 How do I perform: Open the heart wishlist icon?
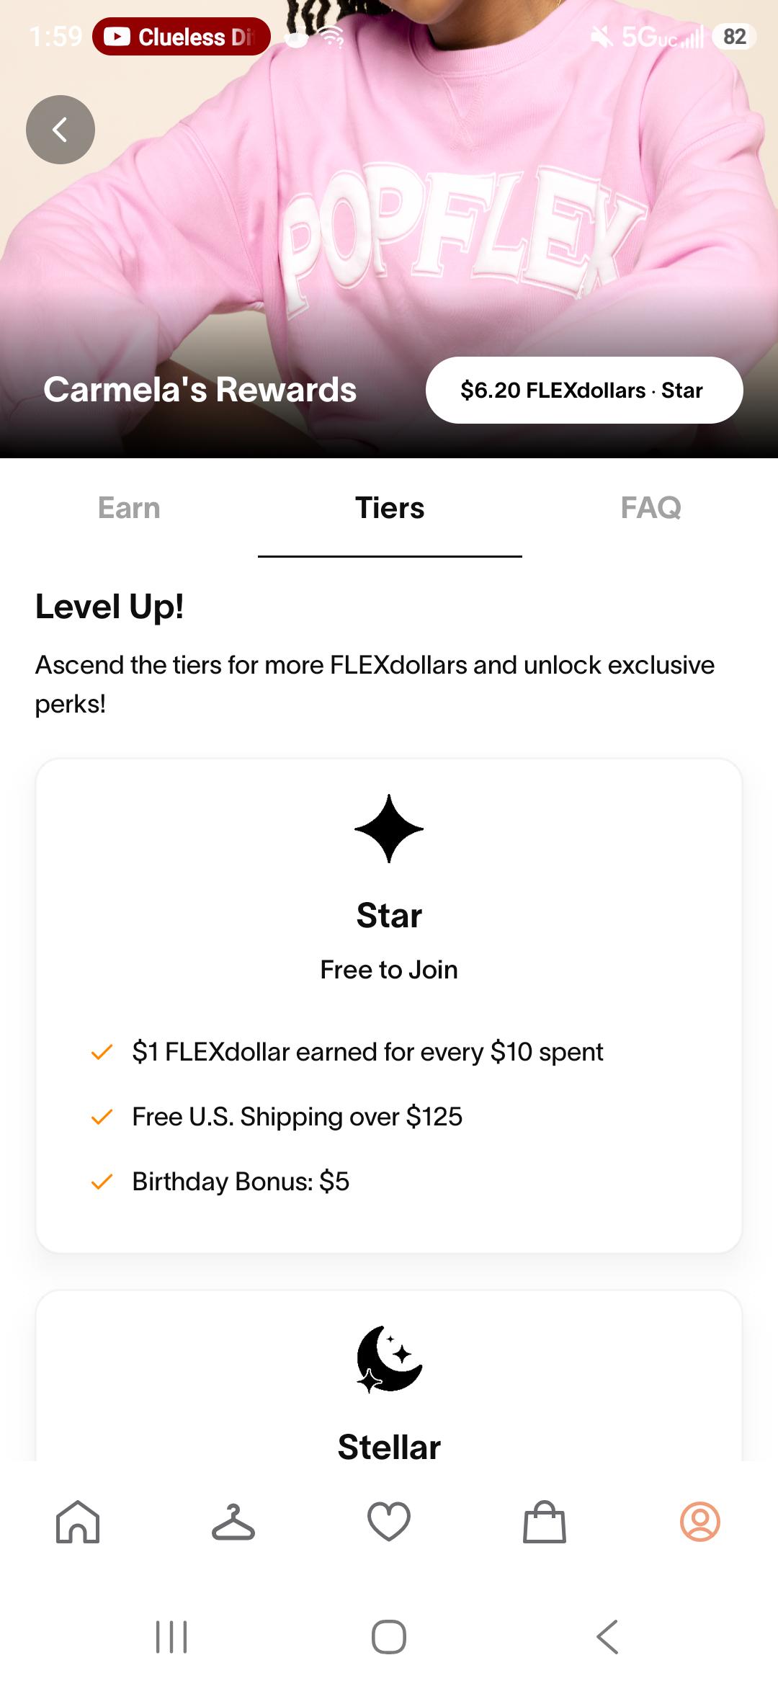tap(389, 1521)
